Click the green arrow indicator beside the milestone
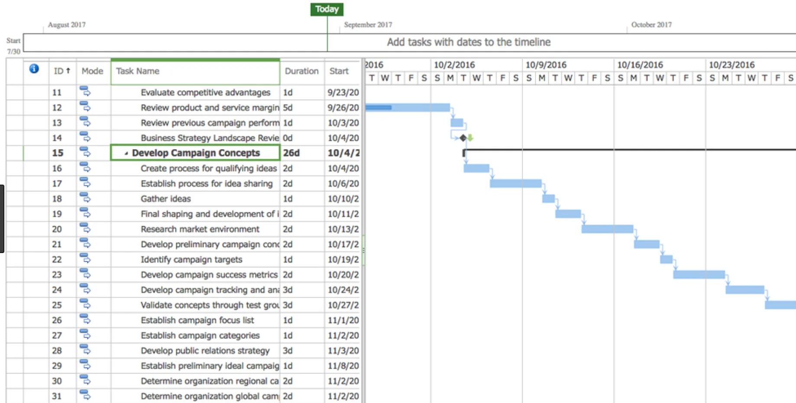Screen dimensions: 796x403 (470, 137)
